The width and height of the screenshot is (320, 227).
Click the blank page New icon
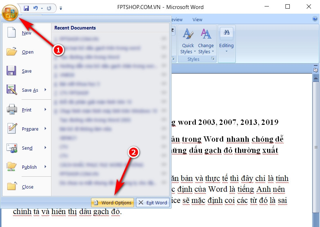coord(12,32)
